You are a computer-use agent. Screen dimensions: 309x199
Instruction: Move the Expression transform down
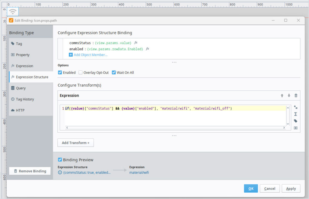[289, 96]
